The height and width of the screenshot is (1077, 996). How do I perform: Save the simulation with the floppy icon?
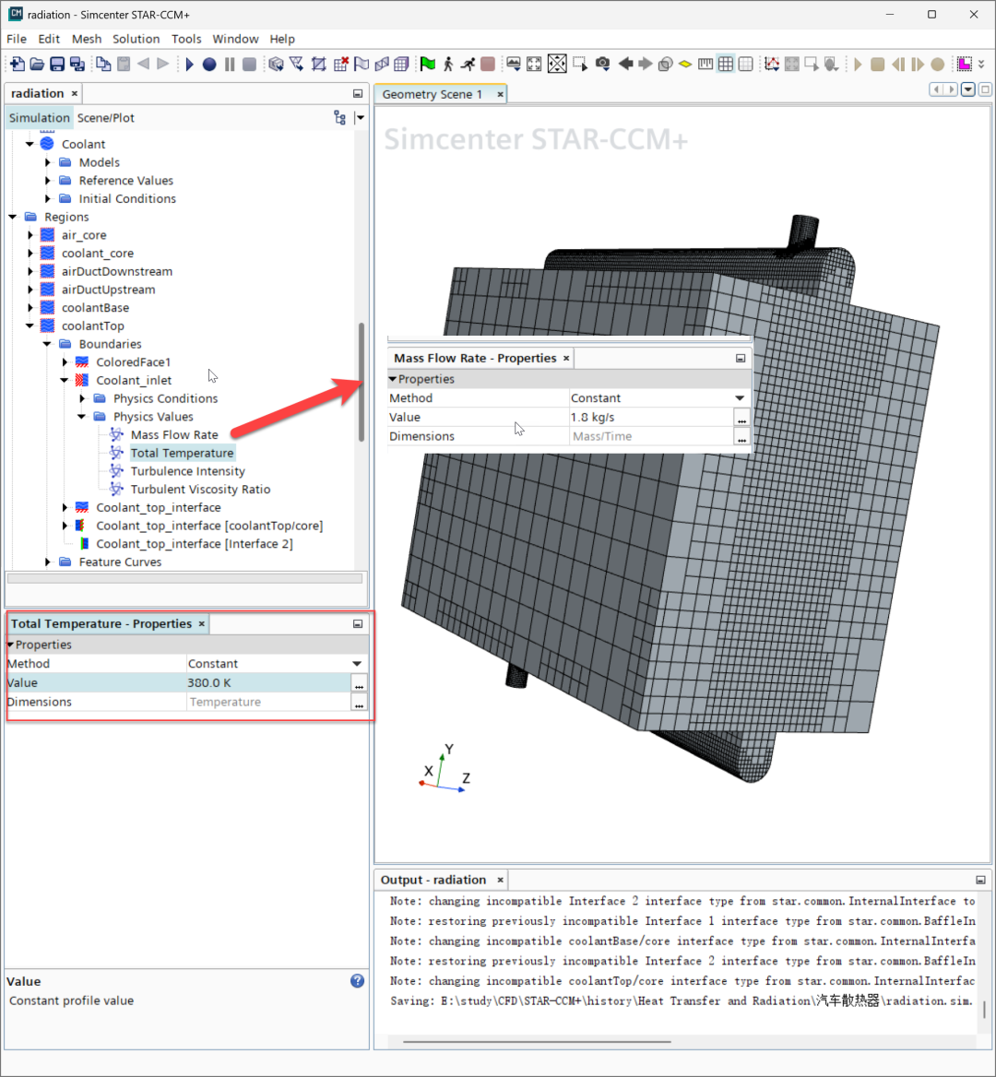point(57,64)
